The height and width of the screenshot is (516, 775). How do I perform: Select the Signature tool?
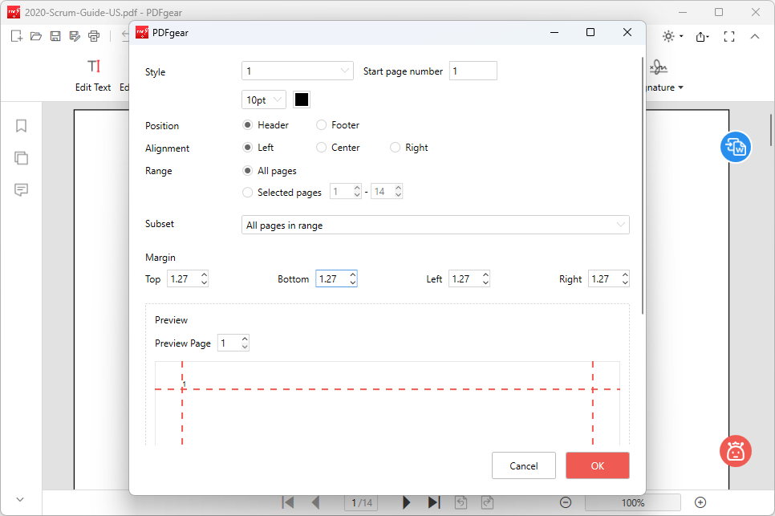(x=659, y=72)
